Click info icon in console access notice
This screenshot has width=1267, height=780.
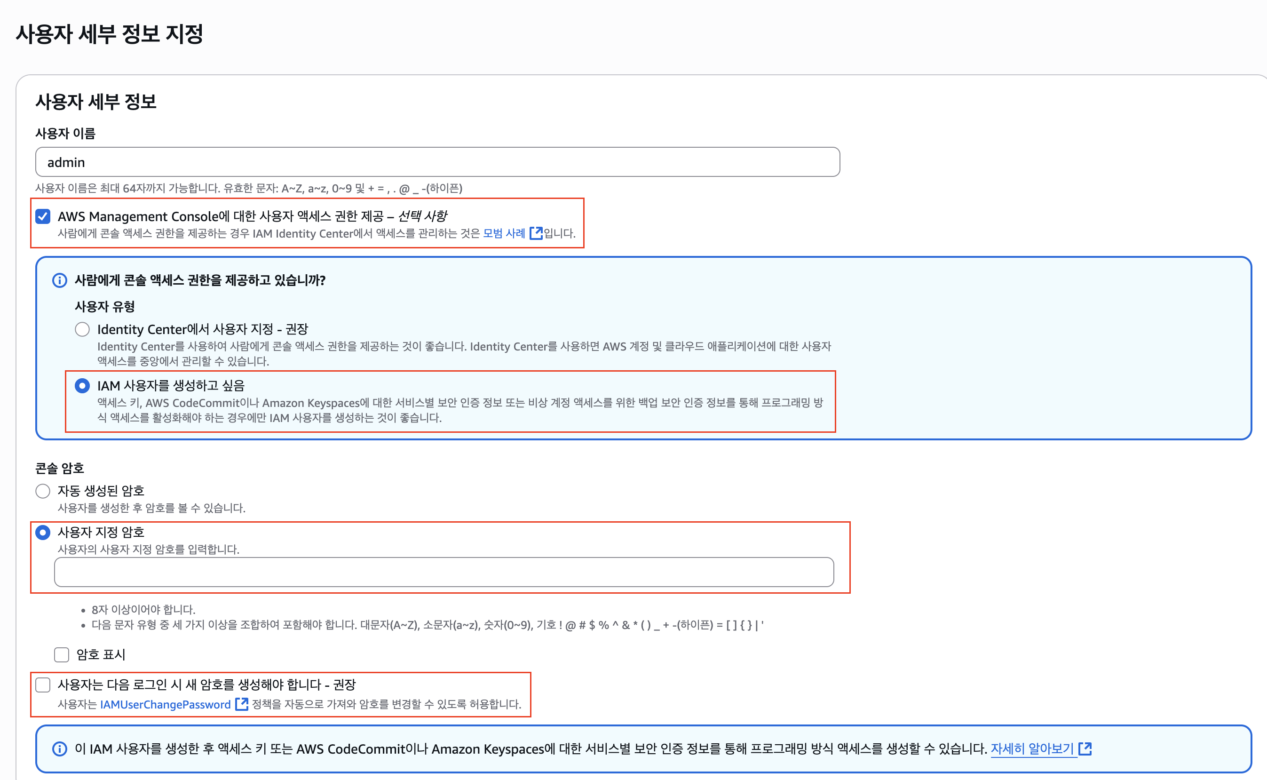(60, 280)
